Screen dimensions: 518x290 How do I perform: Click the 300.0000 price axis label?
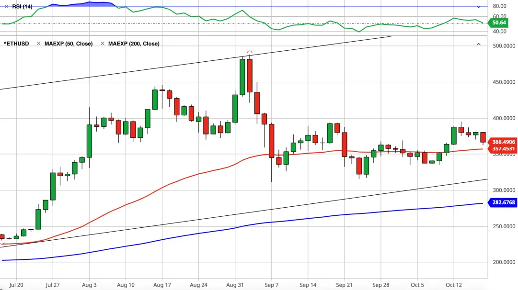[x=504, y=190]
